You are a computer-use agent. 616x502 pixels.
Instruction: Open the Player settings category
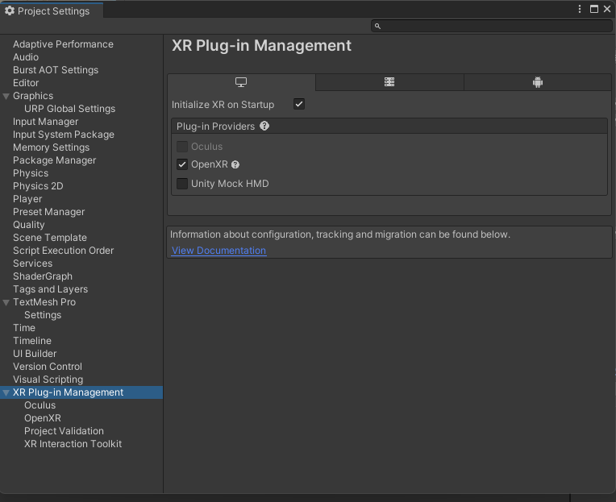coord(27,199)
